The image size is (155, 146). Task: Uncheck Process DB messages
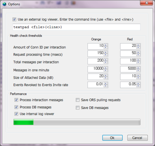pyautogui.click(x=16, y=107)
